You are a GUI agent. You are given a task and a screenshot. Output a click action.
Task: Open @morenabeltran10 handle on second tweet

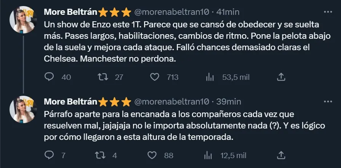(x=171, y=101)
